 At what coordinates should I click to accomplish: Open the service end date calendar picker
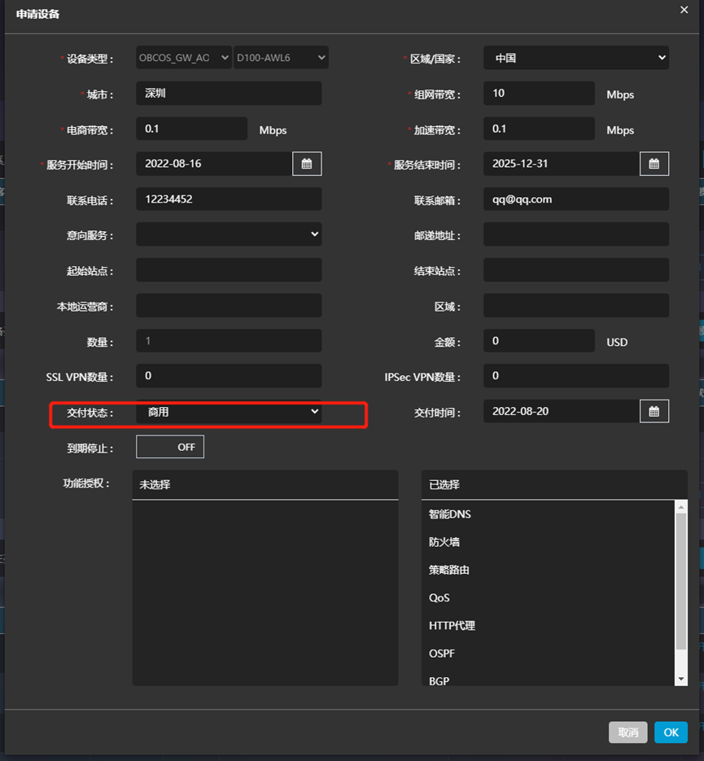point(654,164)
